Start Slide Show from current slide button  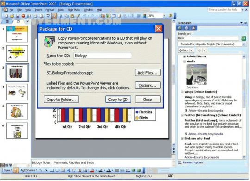pyautogui.click(x=11, y=165)
